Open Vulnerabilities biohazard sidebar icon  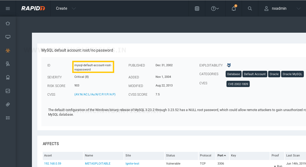(x=8, y=51)
